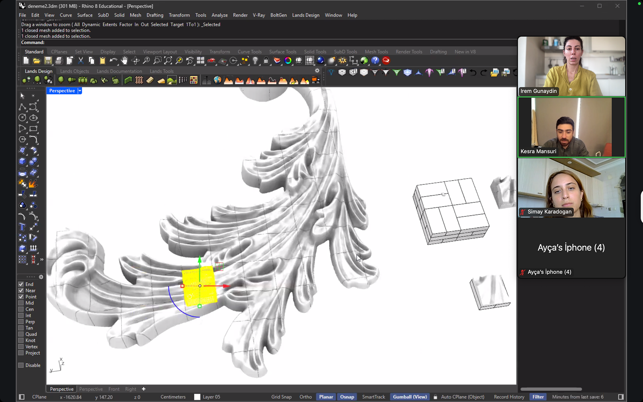
Task: Click the red car shaded-view icon
Action: (211, 61)
